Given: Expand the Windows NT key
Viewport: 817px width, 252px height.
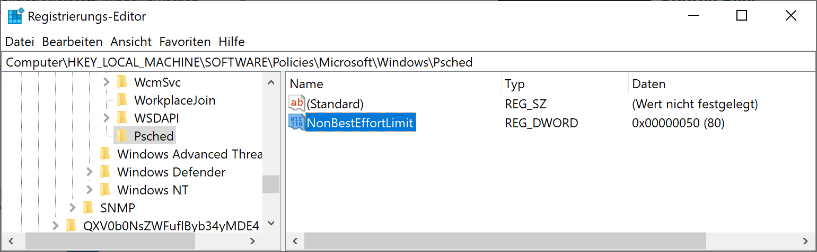Looking at the screenshot, I should point(89,190).
